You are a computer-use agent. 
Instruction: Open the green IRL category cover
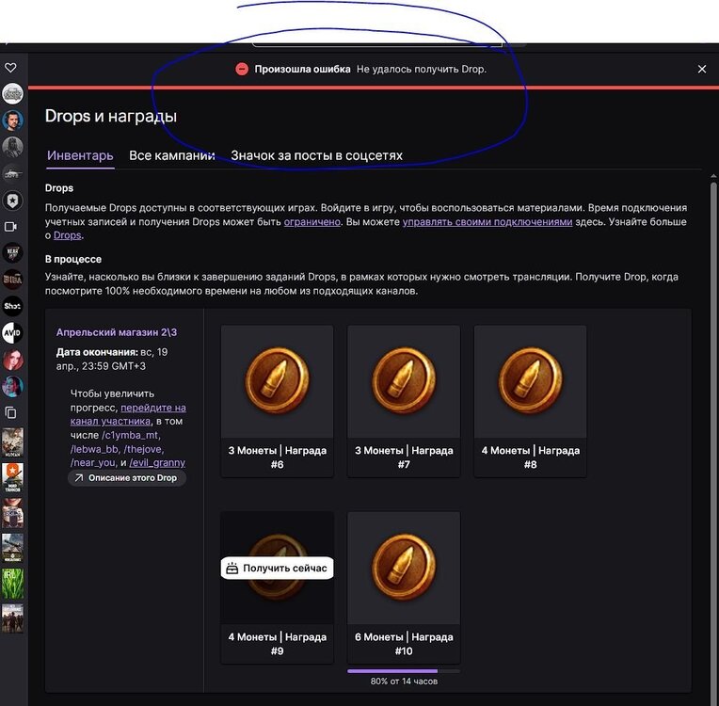(12, 584)
